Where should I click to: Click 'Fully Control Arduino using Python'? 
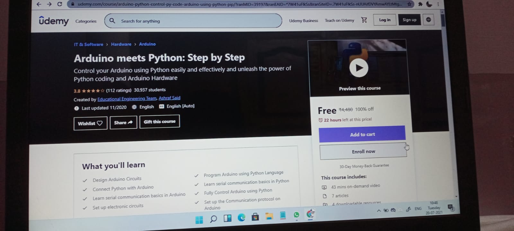(x=238, y=192)
